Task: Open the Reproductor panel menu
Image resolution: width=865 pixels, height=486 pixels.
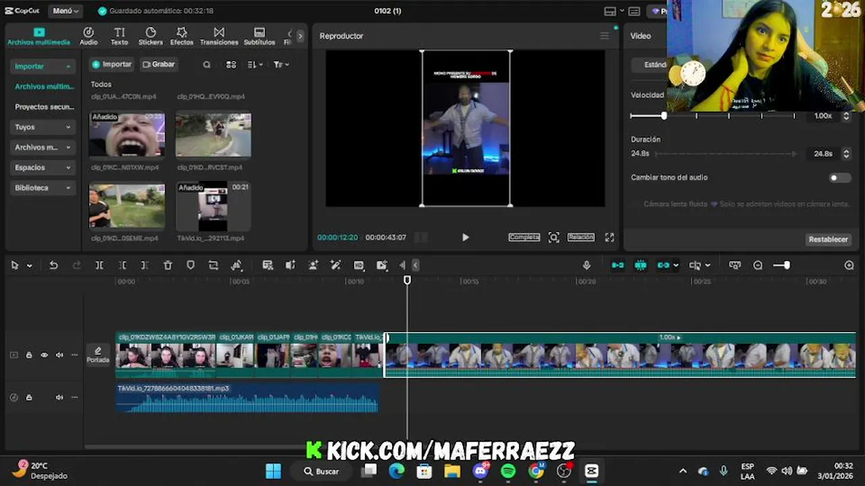Action: pos(604,36)
